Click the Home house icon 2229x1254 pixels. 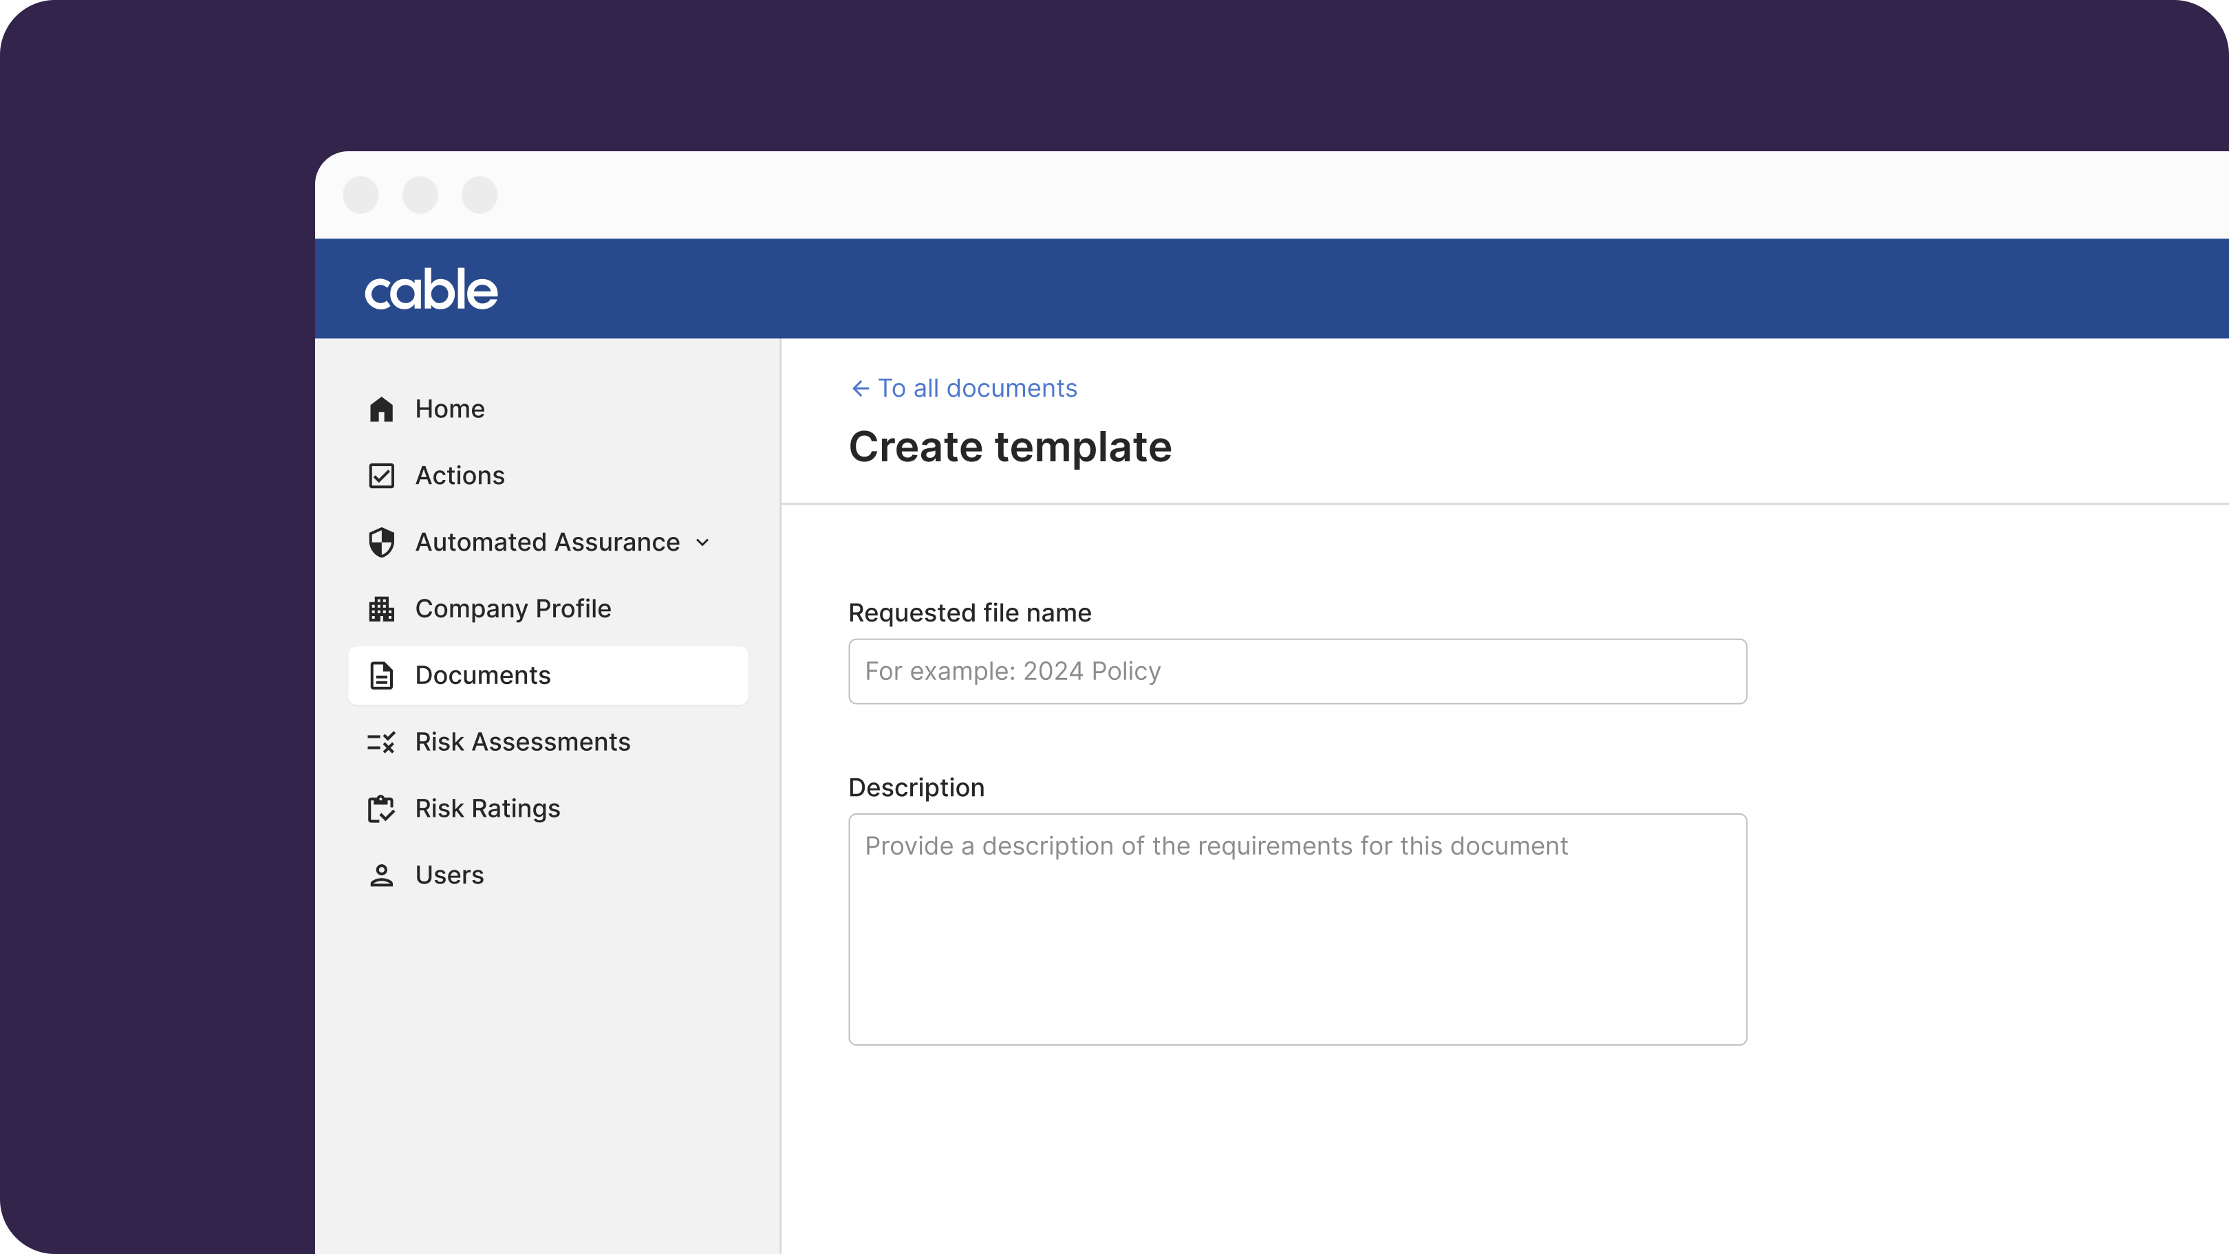point(380,409)
